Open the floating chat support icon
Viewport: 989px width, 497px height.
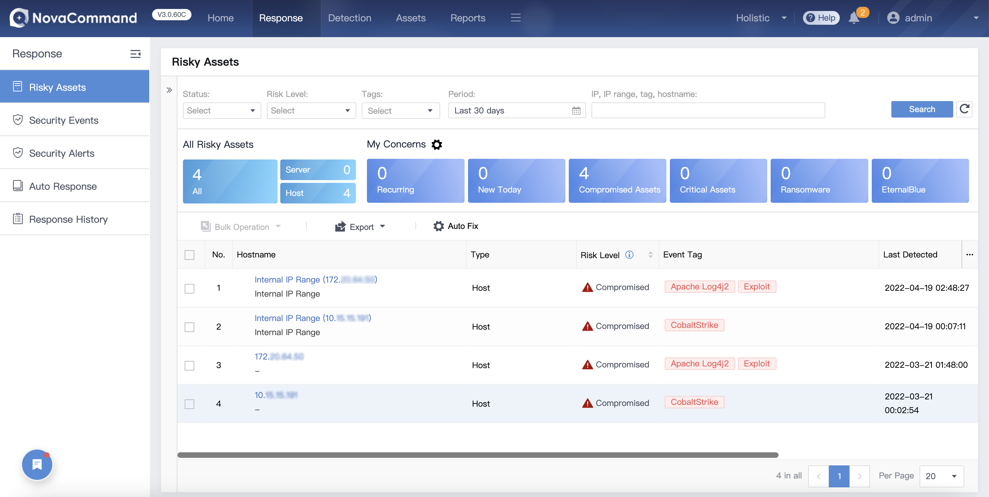click(37, 464)
